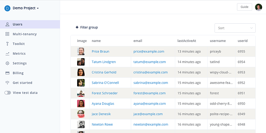Click price@example.com email link
266x133 pixels.
click(x=149, y=51)
